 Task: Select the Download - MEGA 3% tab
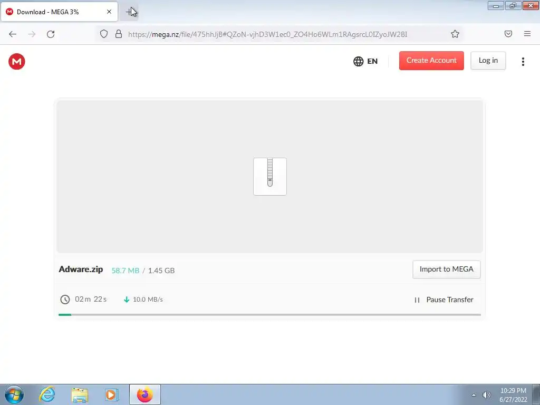(59, 12)
